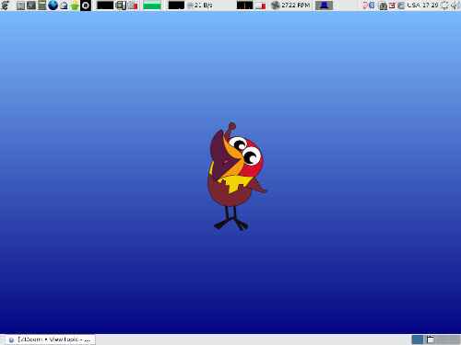Screen dimensions: 461x345
Task: Open the tray icon left of USA indicator
Action: 401,6
